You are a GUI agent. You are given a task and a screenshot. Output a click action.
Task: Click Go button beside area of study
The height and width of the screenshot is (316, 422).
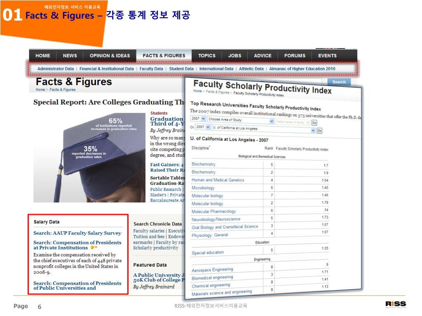click(314, 123)
